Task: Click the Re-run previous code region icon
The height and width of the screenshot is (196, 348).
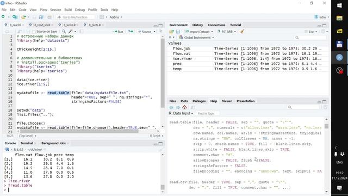Action: pos(130,32)
